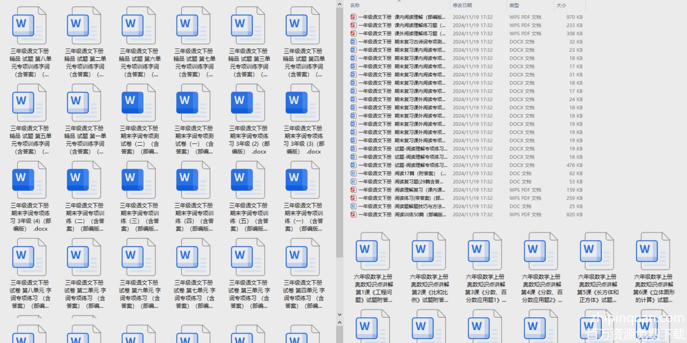Screen dimensions: 687x343
Task: Click the DOCX icon of 期末复习古诗词专项测 file
Action: (x=353, y=42)
